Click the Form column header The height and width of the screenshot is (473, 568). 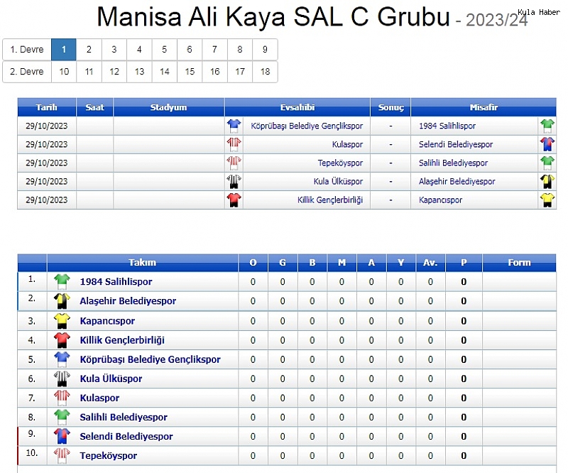519,262
